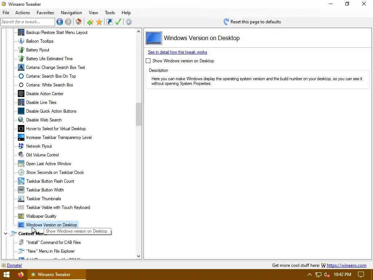Click the Network Flyout icon

pyautogui.click(x=21, y=146)
